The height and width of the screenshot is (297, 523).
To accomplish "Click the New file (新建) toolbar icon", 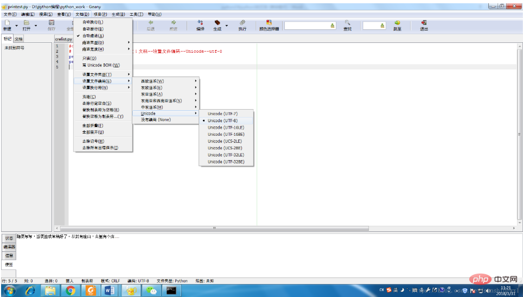I will pyautogui.click(x=8, y=23).
